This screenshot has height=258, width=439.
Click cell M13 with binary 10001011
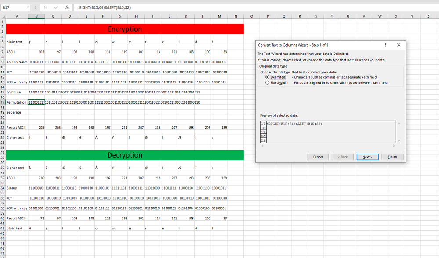click(219, 82)
